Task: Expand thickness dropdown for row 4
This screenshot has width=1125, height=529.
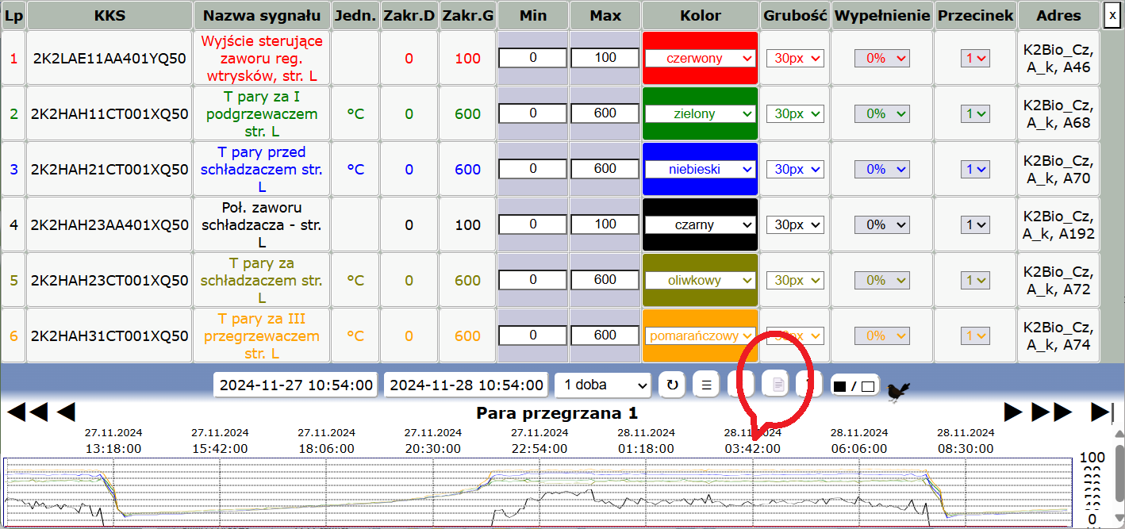Action: pyautogui.click(x=795, y=224)
